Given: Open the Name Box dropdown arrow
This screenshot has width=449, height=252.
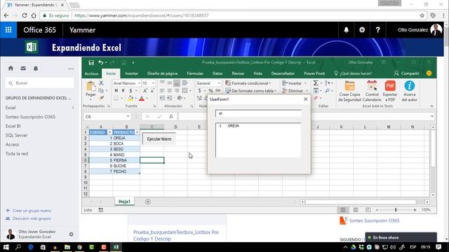Looking at the screenshot, I should click(128, 116).
